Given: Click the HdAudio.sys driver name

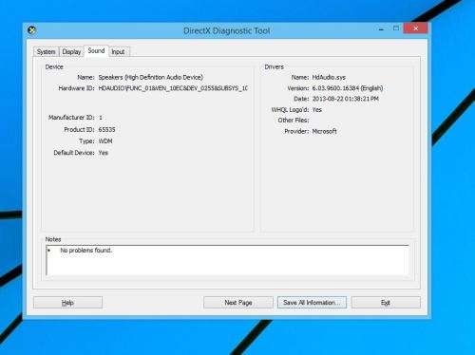Looking at the screenshot, I should [329, 77].
